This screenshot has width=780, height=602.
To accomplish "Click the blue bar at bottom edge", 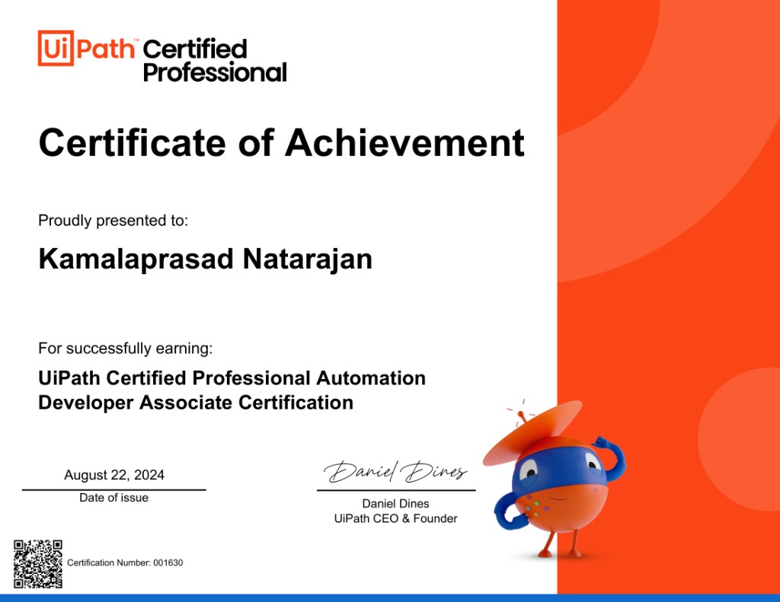I will [390, 597].
